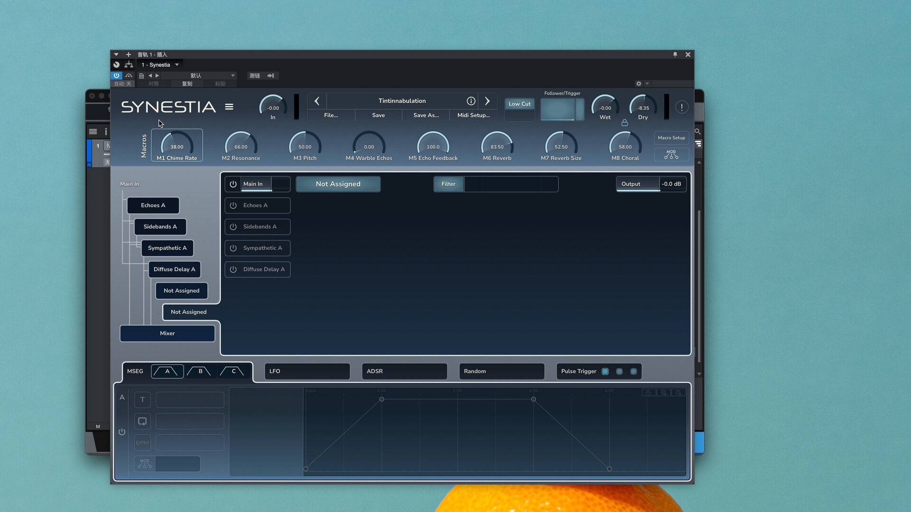
Task: Open the 默认 preset dropdown
Action: click(199, 76)
